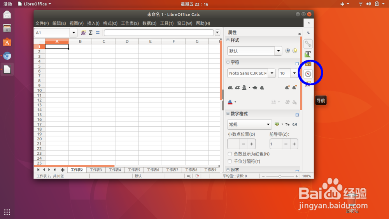Apply bold character formatting
The image size is (389, 219).
tap(230, 88)
